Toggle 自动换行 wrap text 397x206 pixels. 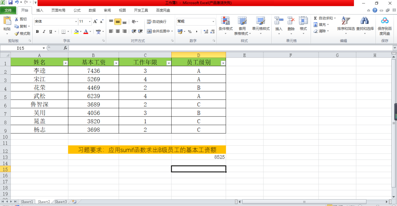[x=157, y=22]
